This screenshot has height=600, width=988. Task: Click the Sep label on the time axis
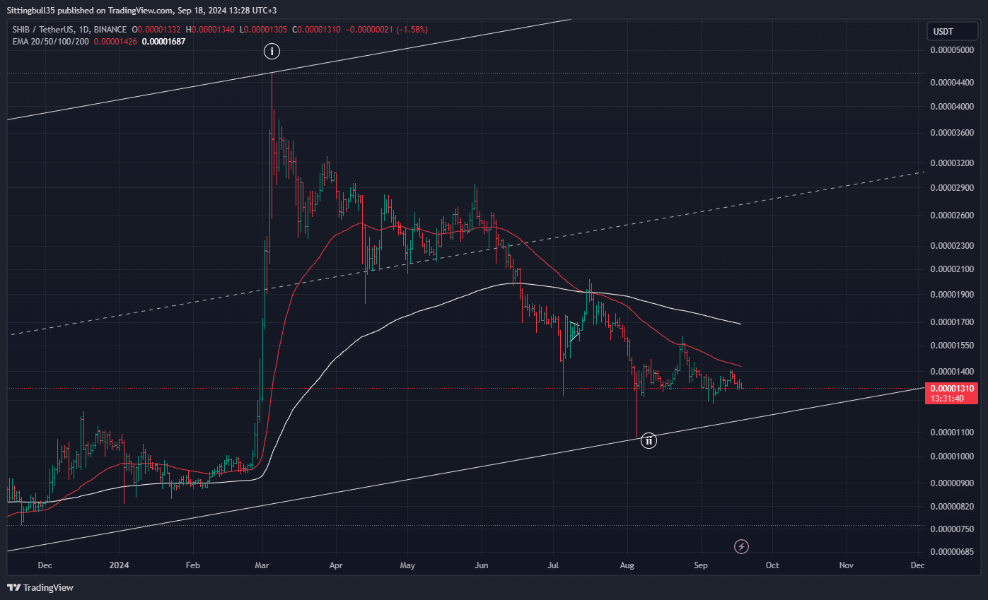(x=701, y=565)
